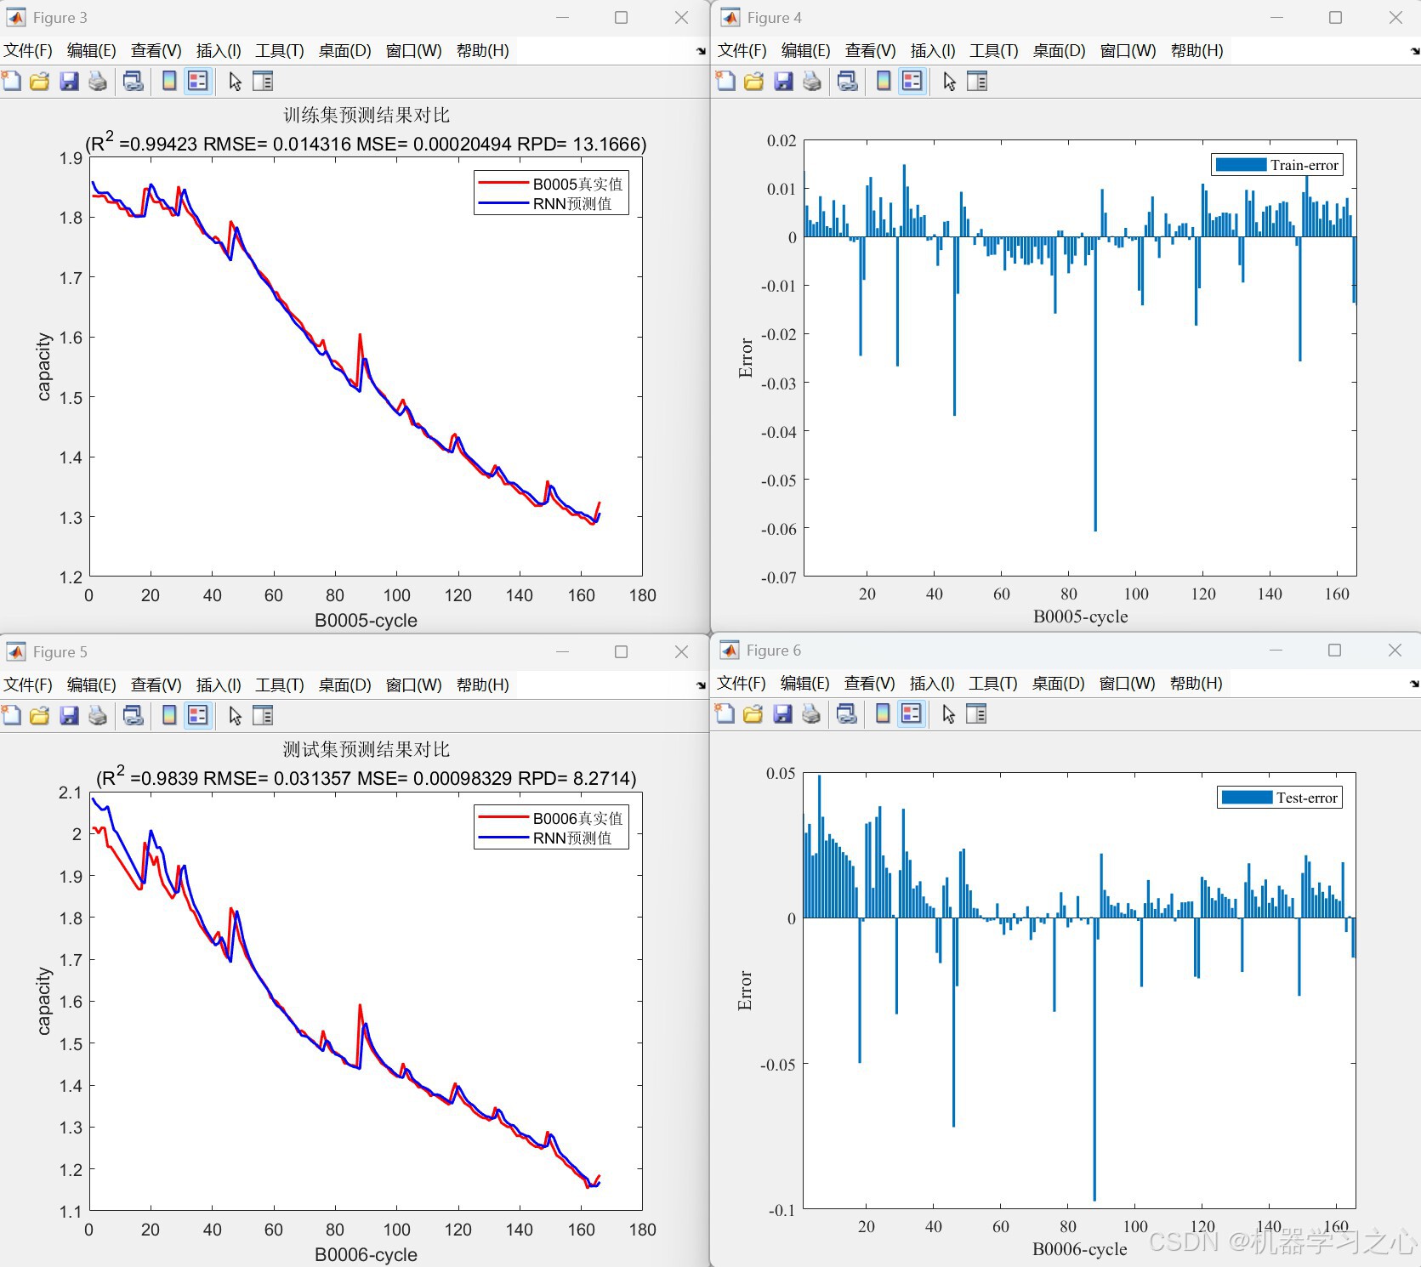Click RNN预测值 legend entry in Figure 5
Screen dimensions: 1421x1267
pyautogui.click(x=545, y=838)
